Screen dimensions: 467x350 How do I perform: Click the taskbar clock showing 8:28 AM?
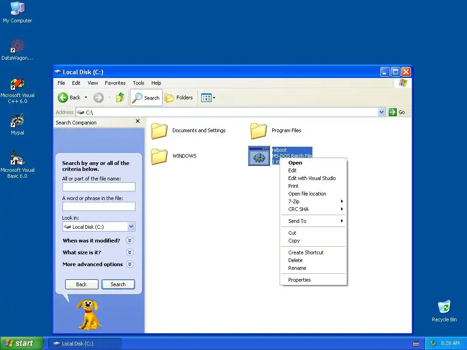click(x=450, y=343)
